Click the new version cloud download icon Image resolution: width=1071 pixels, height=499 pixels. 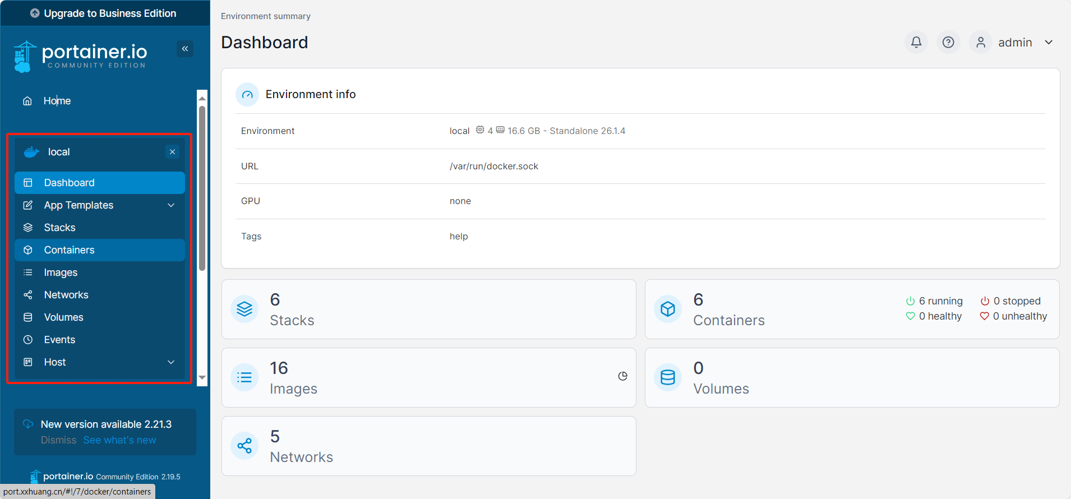(28, 424)
